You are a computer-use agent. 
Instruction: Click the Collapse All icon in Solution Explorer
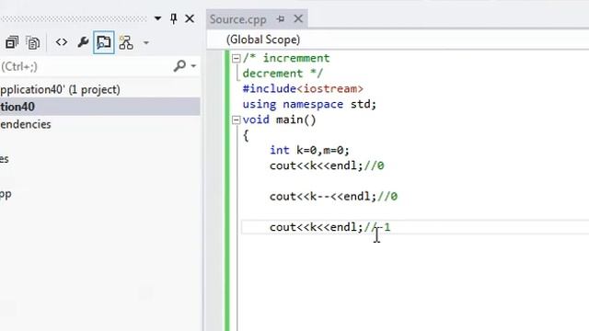coord(12,42)
